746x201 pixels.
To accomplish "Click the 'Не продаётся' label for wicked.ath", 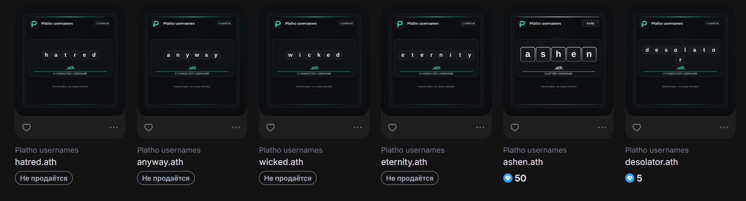I will click(288, 178).
